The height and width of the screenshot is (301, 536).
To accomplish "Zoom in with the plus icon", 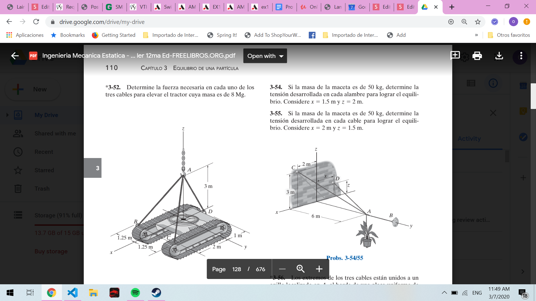I will click(319, 269).
